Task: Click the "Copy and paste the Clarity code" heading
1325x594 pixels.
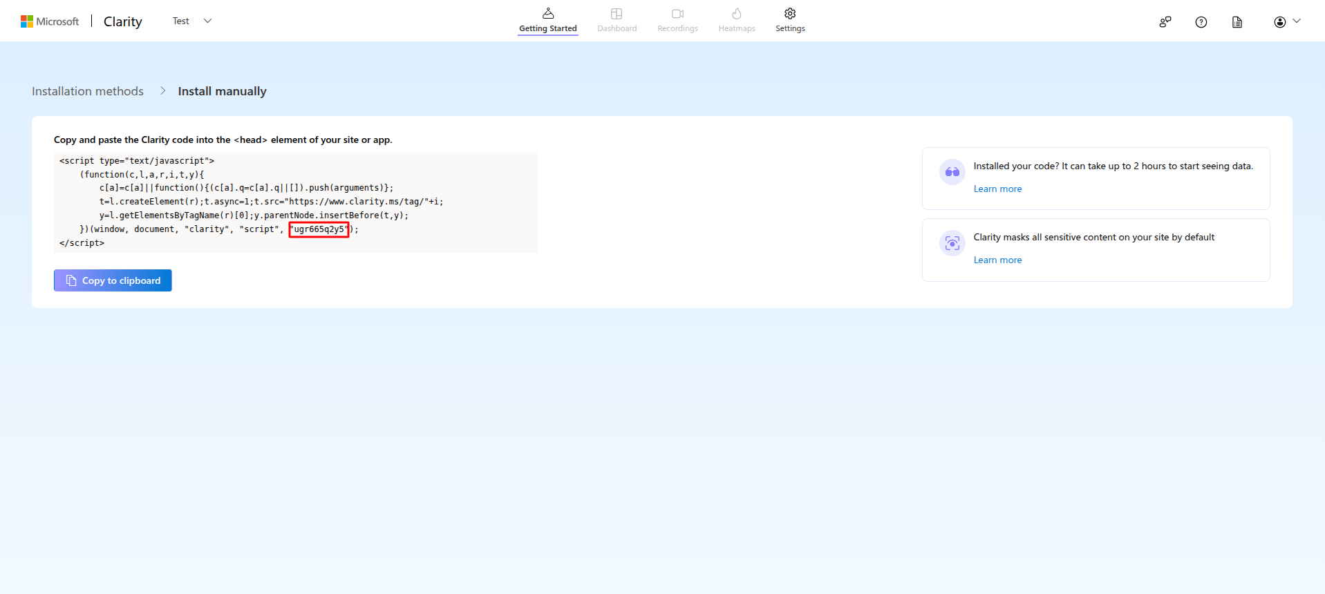Action: (x=223, y=140)
